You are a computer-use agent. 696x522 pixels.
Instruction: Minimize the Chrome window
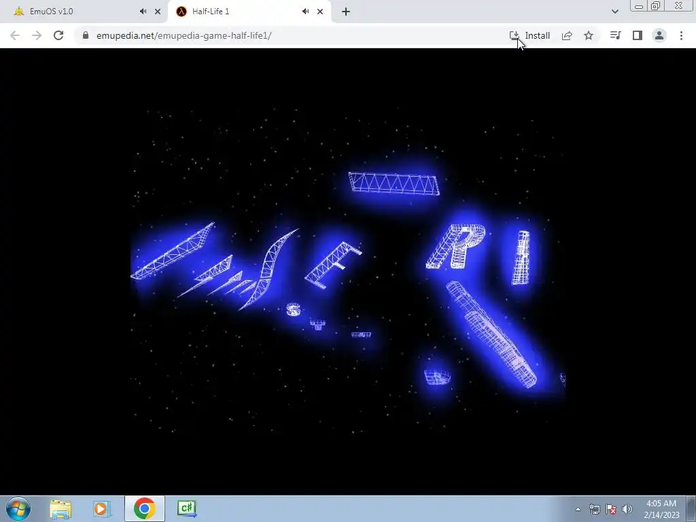click(x=639, y=6)
